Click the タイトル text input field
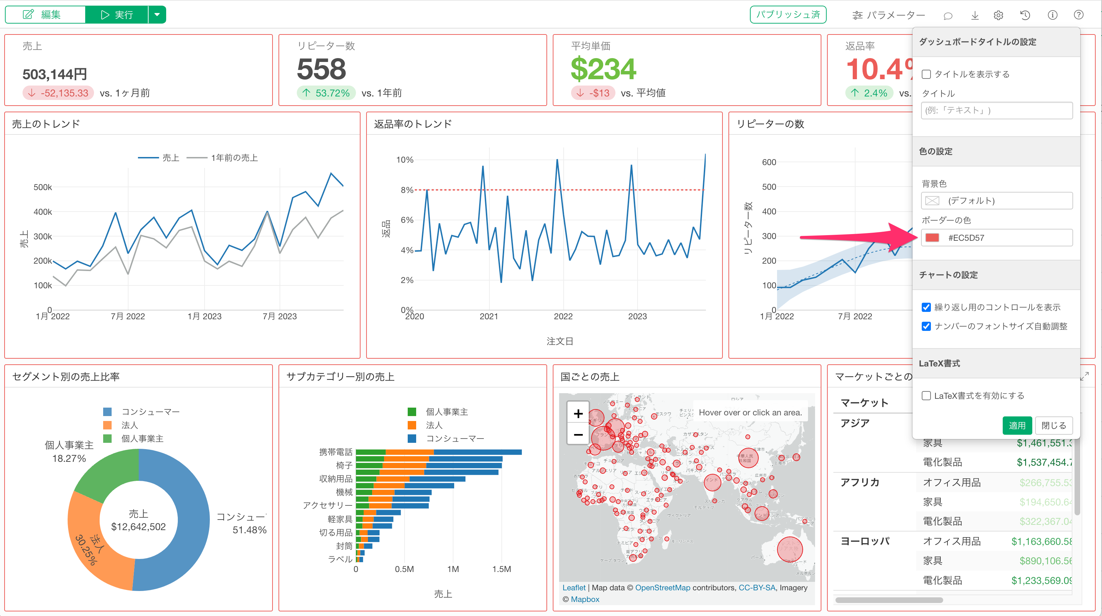1102x616 pixels. pos(997,111)
